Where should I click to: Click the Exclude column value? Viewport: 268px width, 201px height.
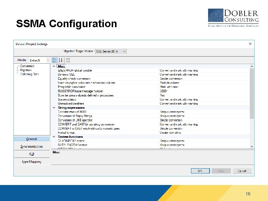(x=169, y=83)
